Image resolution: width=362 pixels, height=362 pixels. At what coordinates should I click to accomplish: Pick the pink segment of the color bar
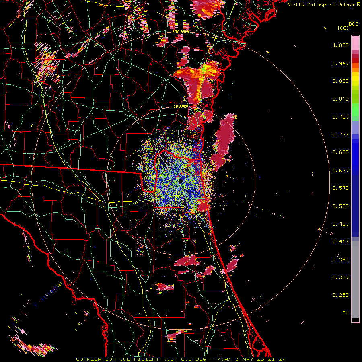355,43
